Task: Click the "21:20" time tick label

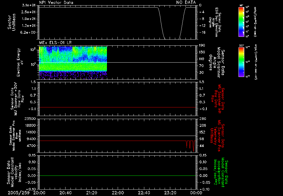Action: click(x=92, y=193)
